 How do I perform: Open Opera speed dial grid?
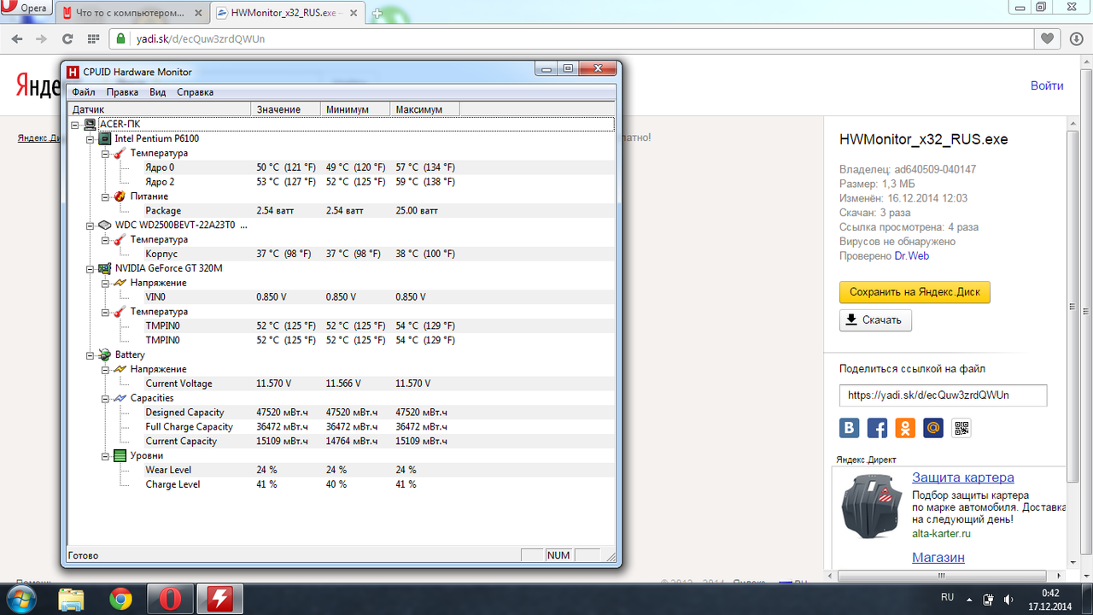(93, 38)
